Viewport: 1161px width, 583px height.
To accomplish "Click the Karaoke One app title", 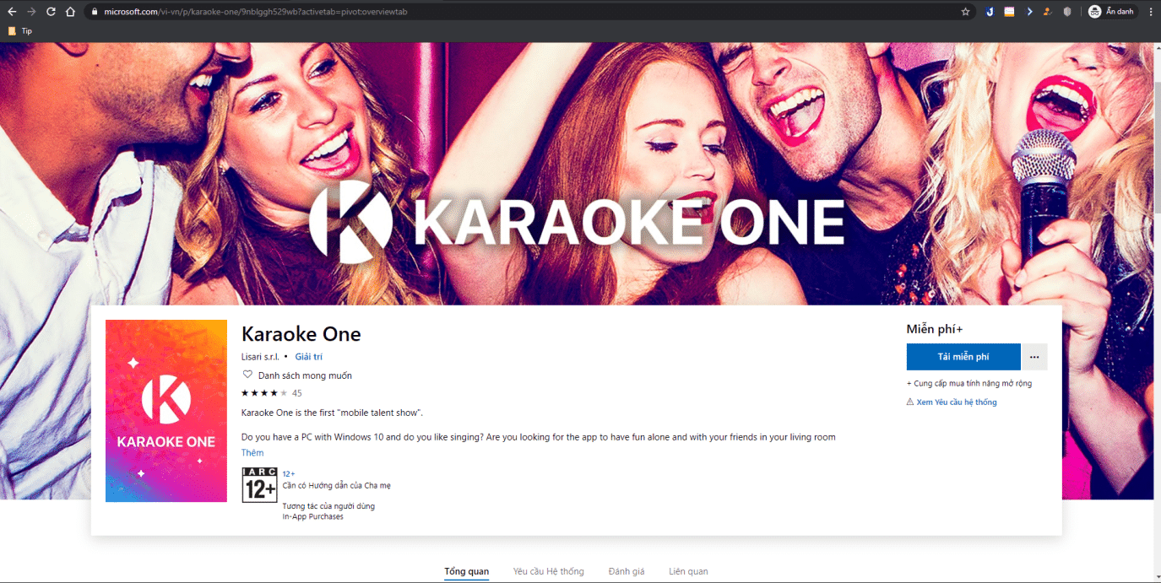I will (301, 334).
